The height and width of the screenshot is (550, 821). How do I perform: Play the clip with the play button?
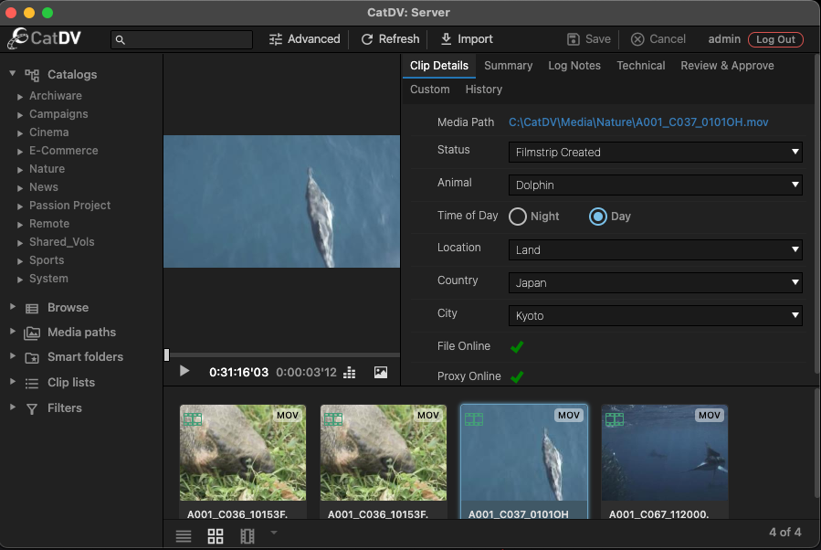pyautogui.click(x=184, y=371)
